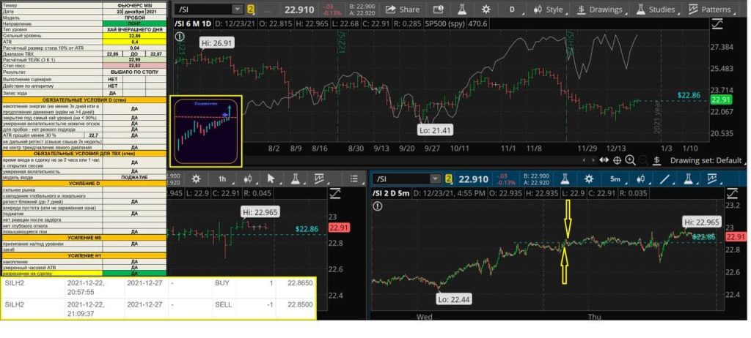Click the ПОДЖАТИЕ entry model cell
This screenshot has height=338, width=751.
[135, 177]
